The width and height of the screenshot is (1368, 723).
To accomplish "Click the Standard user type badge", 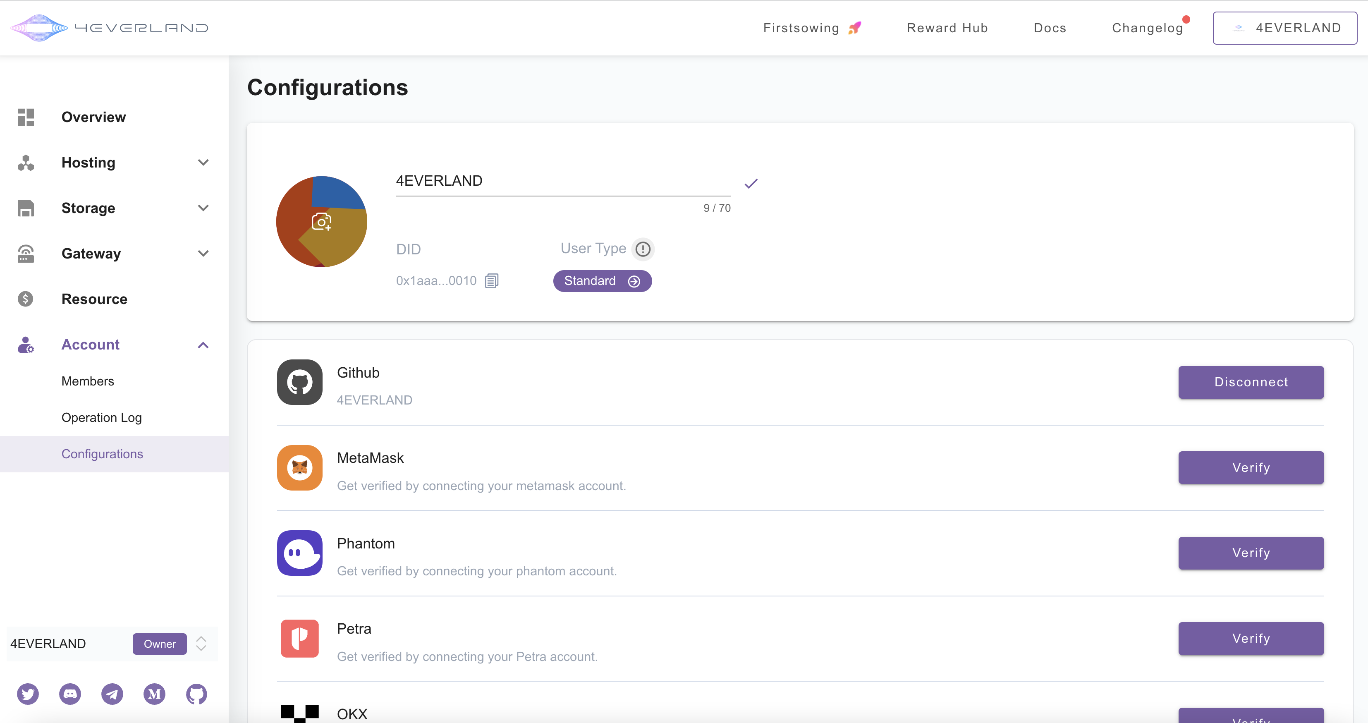I will click(x=602, y=280).
